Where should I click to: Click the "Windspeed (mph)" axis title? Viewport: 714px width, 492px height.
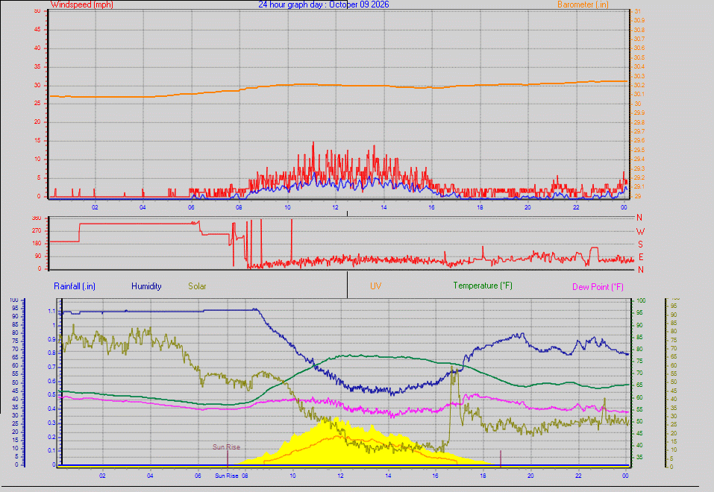[x=81, y=4]
